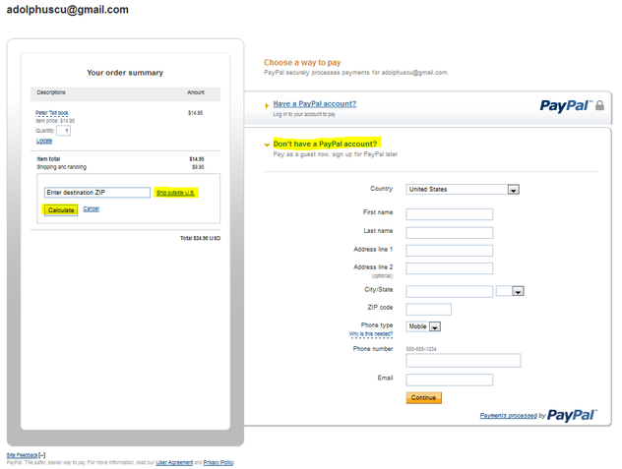Open the Why is this needed link
The height and width of the screenshot is (469, 622).
click(x=371, y=334)
